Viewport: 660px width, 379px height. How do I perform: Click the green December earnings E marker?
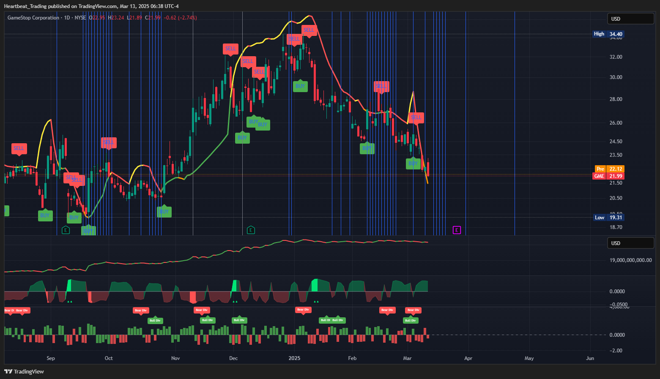(x=251, y=230)
